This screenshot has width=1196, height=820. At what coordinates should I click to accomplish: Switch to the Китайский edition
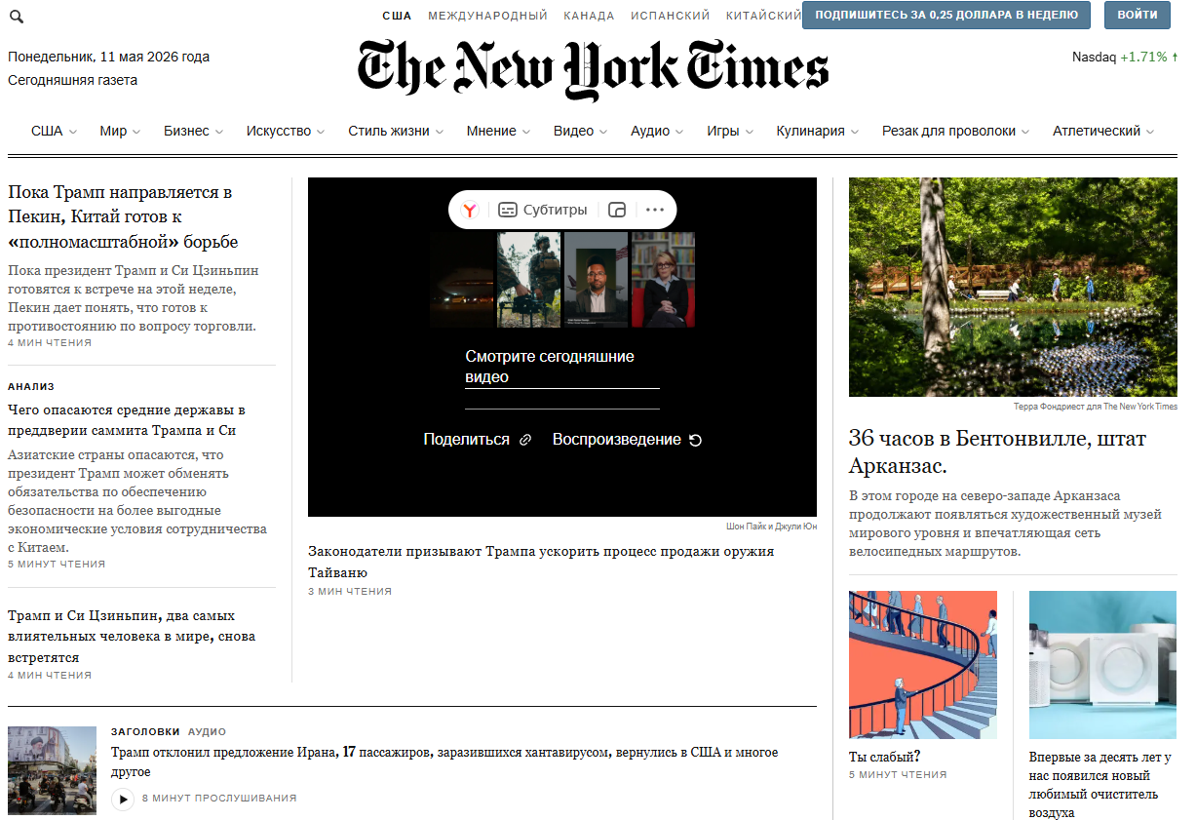(x=763, y=16)
